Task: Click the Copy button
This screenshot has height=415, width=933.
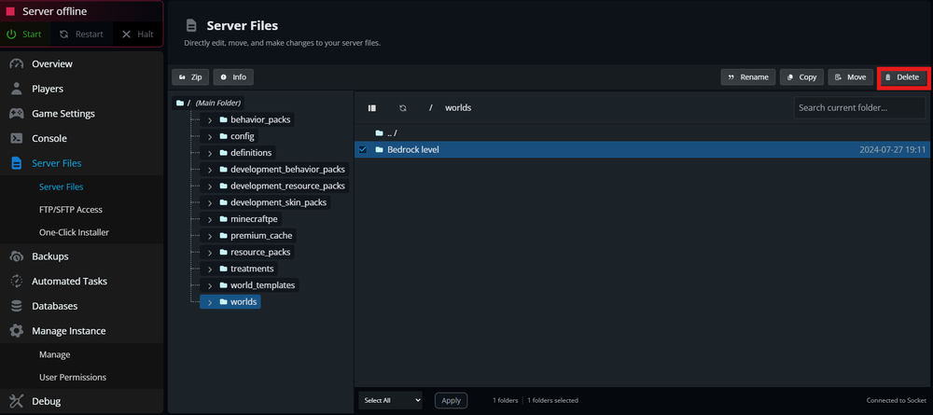Action: (x=801, y=77)
